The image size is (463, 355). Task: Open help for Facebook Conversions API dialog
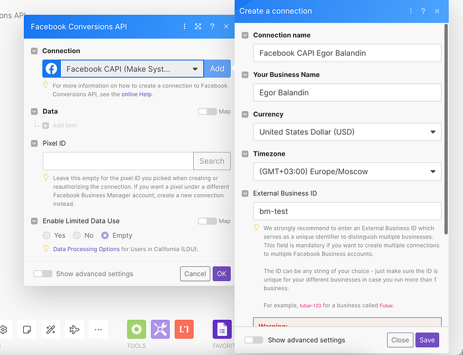click(x=212, y=26)
